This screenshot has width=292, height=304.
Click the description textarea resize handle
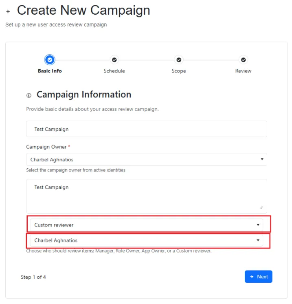coord(261,207)
